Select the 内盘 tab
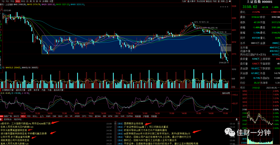 (x=43, y=90)
